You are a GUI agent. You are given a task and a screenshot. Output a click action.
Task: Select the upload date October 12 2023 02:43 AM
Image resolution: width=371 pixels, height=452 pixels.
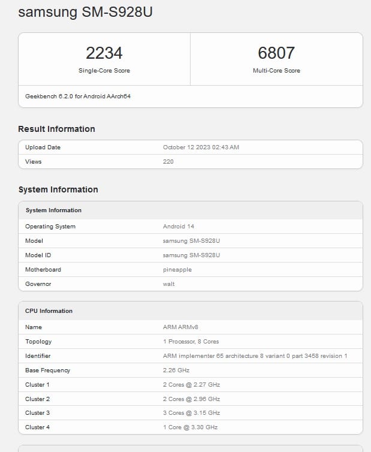point(201,147)
